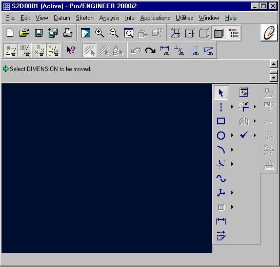Expand the checkmark flyout arrow
The height and width of the screenshot is (267, 280).
[x=255, y=136]
